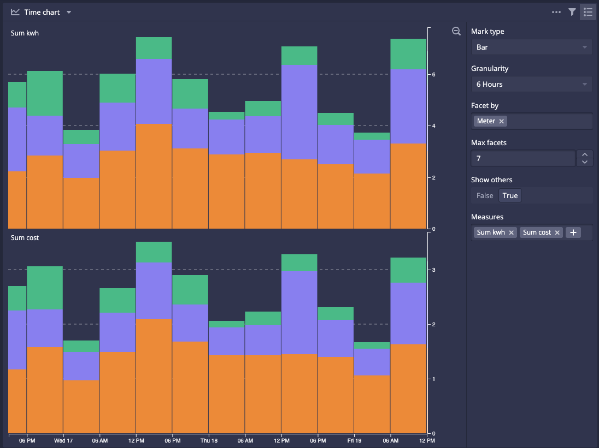Viewport: 599px width, 448px height.
Task: Click the Sum kwh chart label
Action: click(25, 33)
